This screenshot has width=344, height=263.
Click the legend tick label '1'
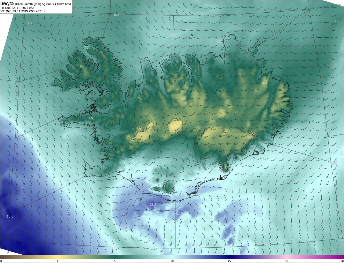(58, 261)
